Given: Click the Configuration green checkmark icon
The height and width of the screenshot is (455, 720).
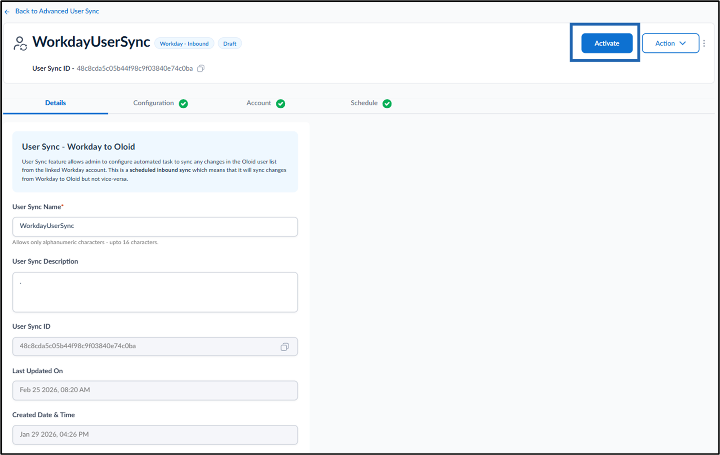Looking at the screenshot, I should 184,103.
